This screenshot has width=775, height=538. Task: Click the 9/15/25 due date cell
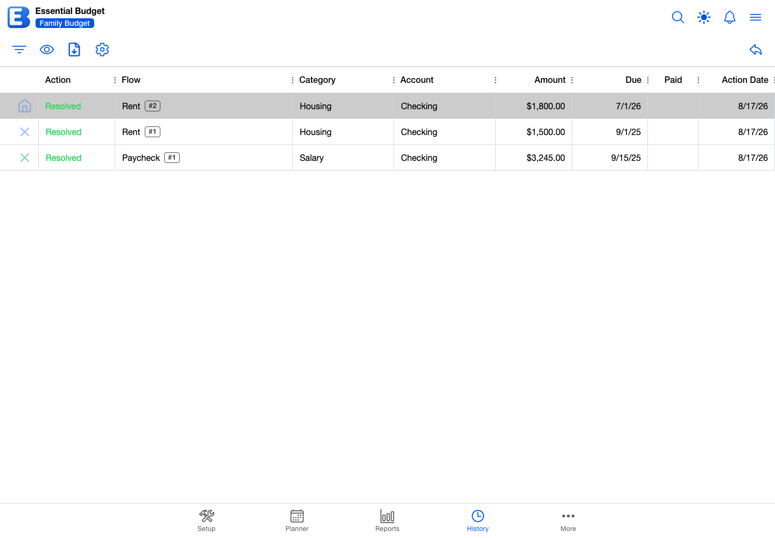click(610, 158)
